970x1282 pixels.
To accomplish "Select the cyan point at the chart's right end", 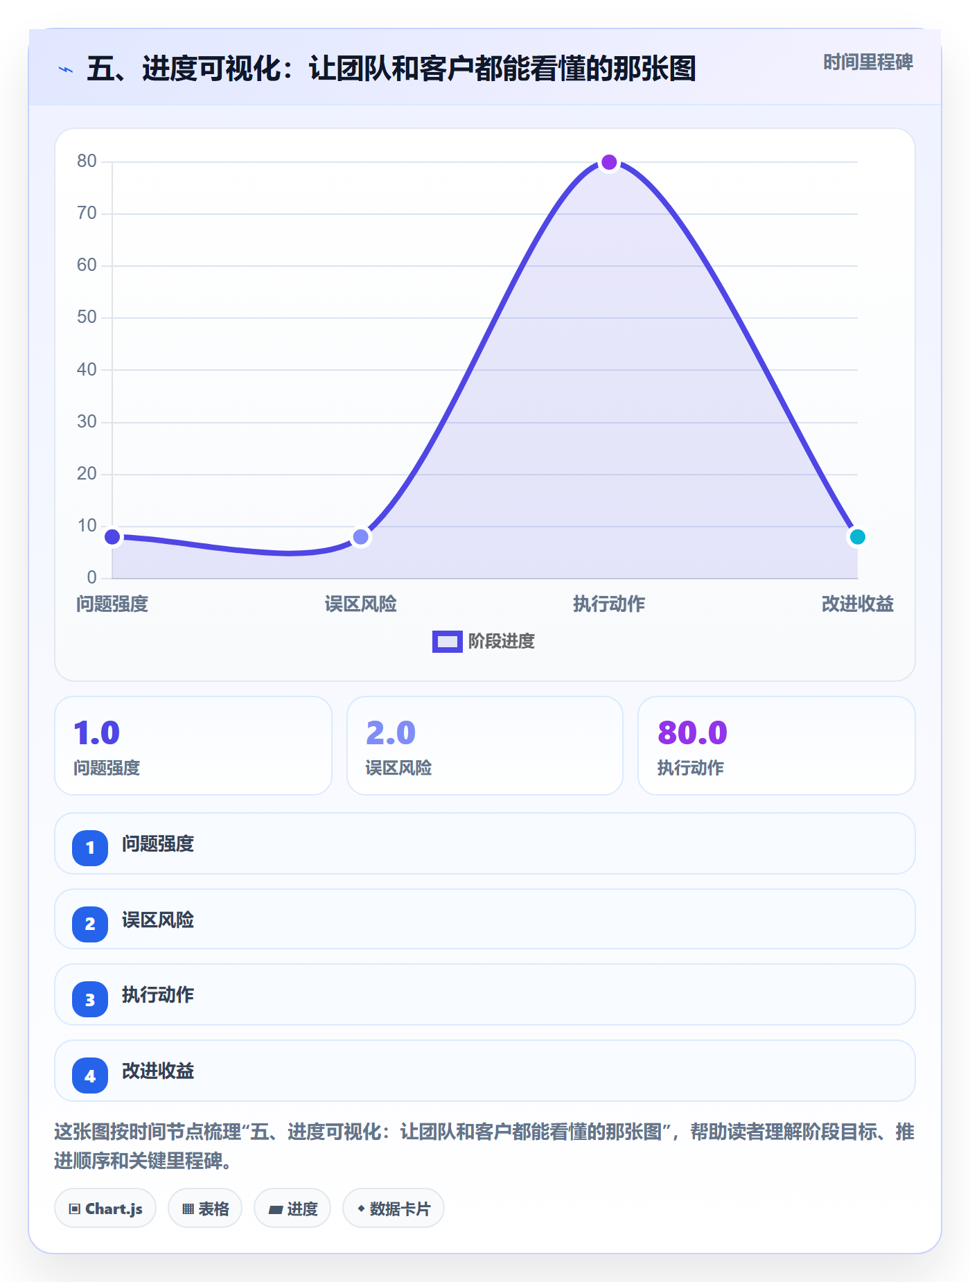I will coord(858,537).
